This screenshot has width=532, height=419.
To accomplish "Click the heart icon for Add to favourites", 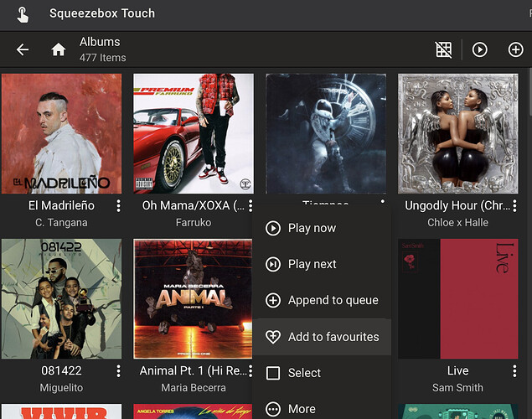I will click(273, 337).
